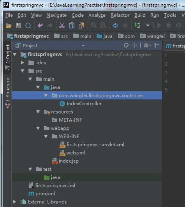185x207 pixels.
Task: Collapse the resources folder arrow
Action: (38, 112)
